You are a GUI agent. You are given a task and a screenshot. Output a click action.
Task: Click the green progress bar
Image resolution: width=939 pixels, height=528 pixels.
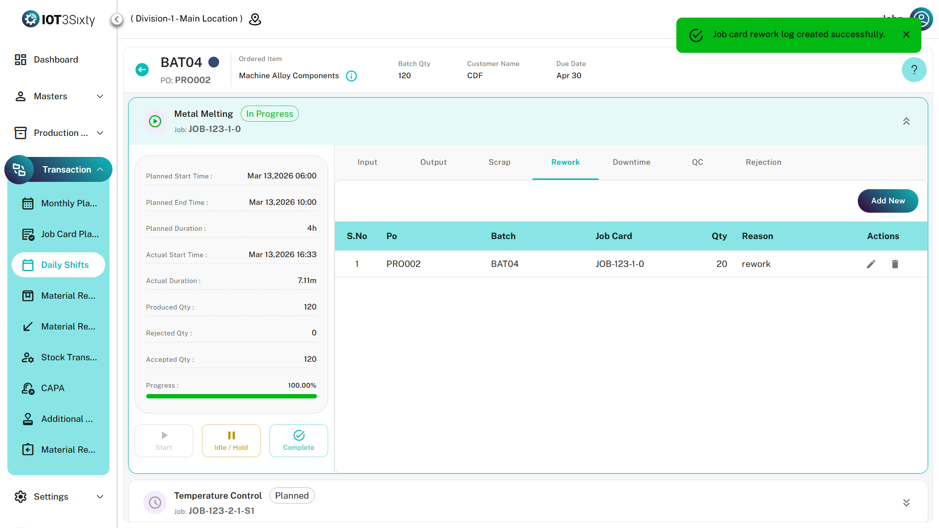point(231,396)
